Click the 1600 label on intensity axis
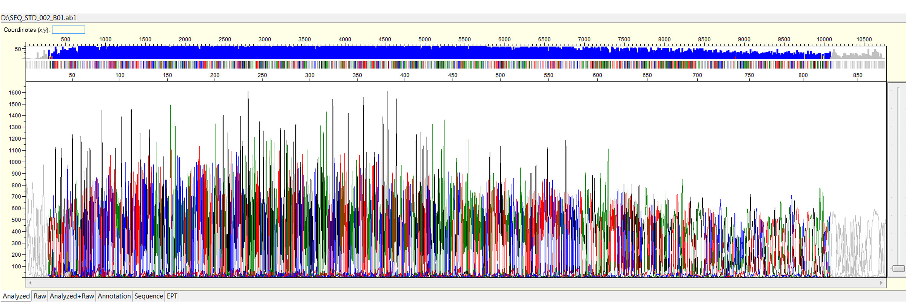This screenshot has height=302, width=906. point(15,92)
